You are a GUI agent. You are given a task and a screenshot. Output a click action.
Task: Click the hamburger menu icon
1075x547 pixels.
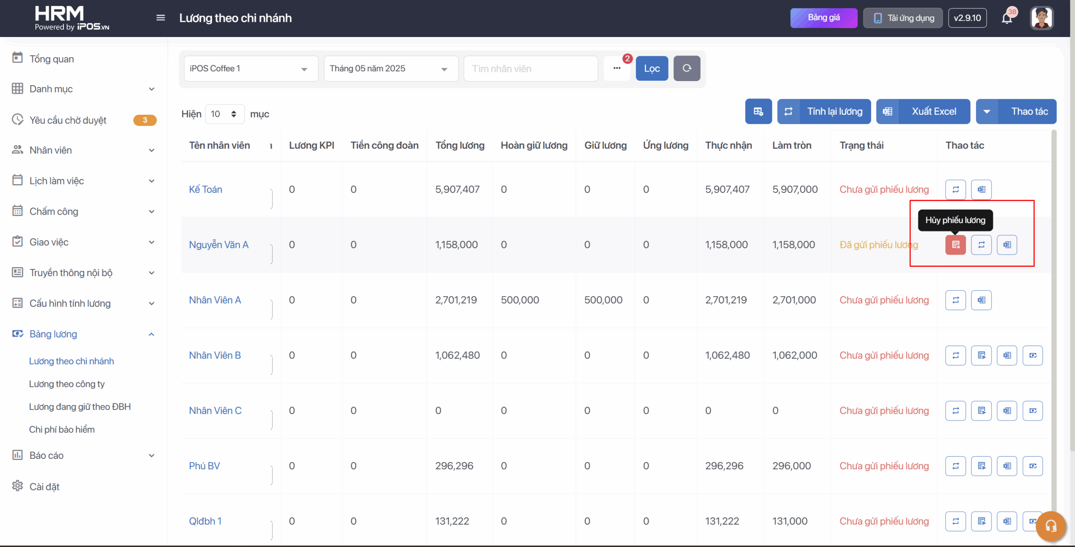click(160, 18)
